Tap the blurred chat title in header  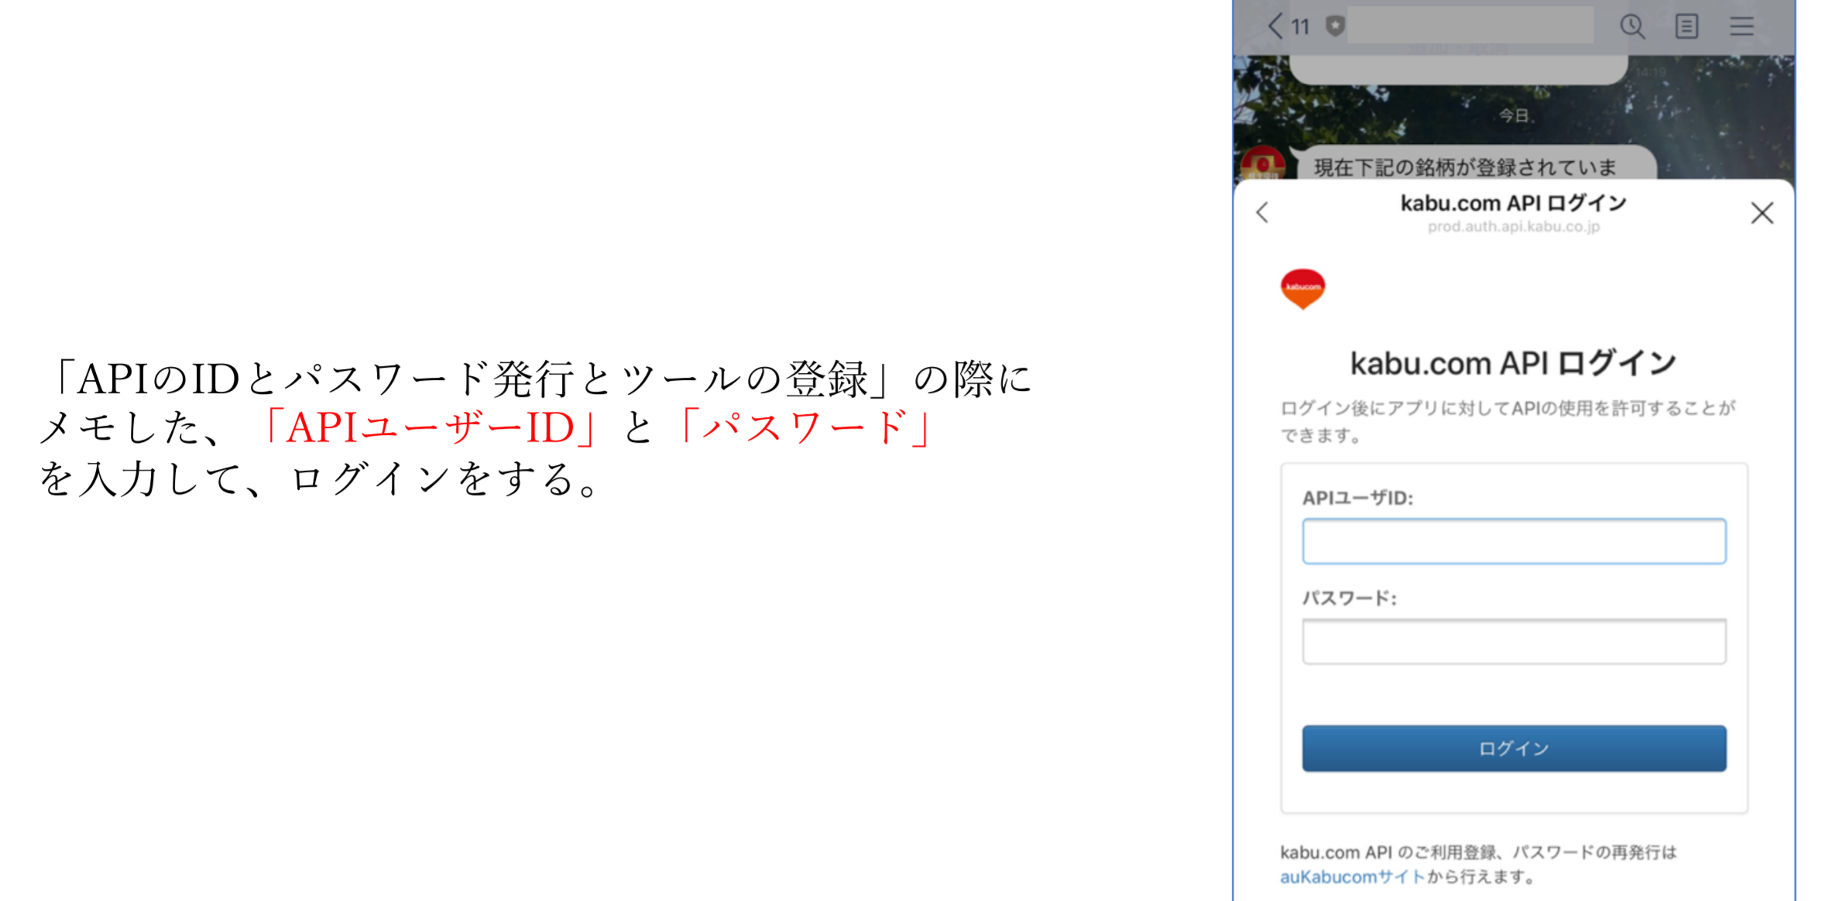tap(1470, 26)
